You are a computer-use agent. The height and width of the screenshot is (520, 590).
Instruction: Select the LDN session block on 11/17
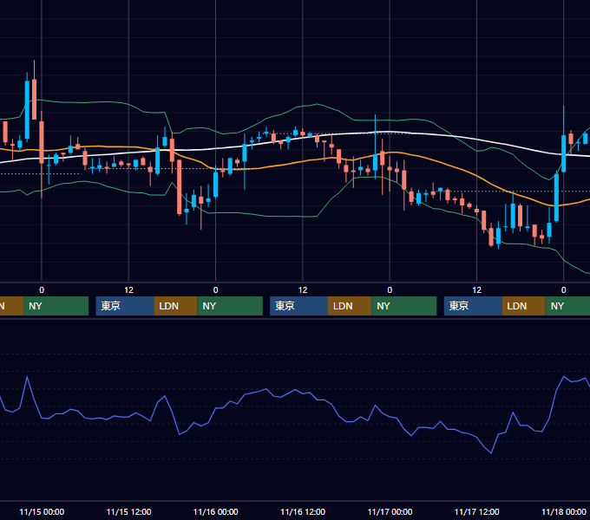click(x=524, y=306)
